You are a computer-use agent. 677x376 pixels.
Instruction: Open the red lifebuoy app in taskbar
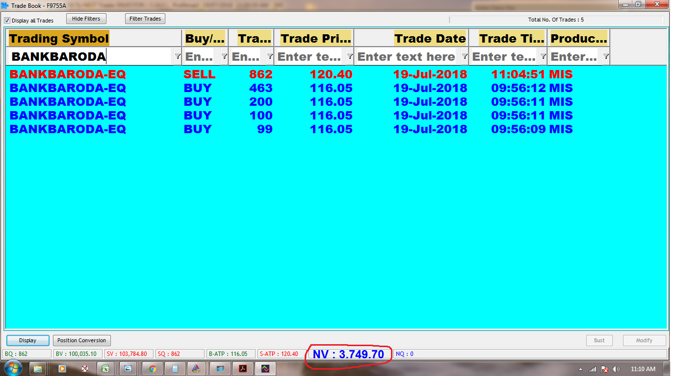coord(84,369)
